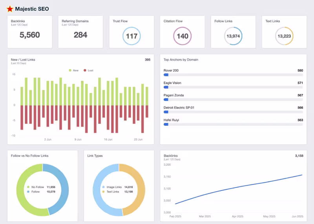Viewport: 314px width, 224px height.
Task: Click the Citation Flow circular gauge showing 140
Action: coord(183,36)
